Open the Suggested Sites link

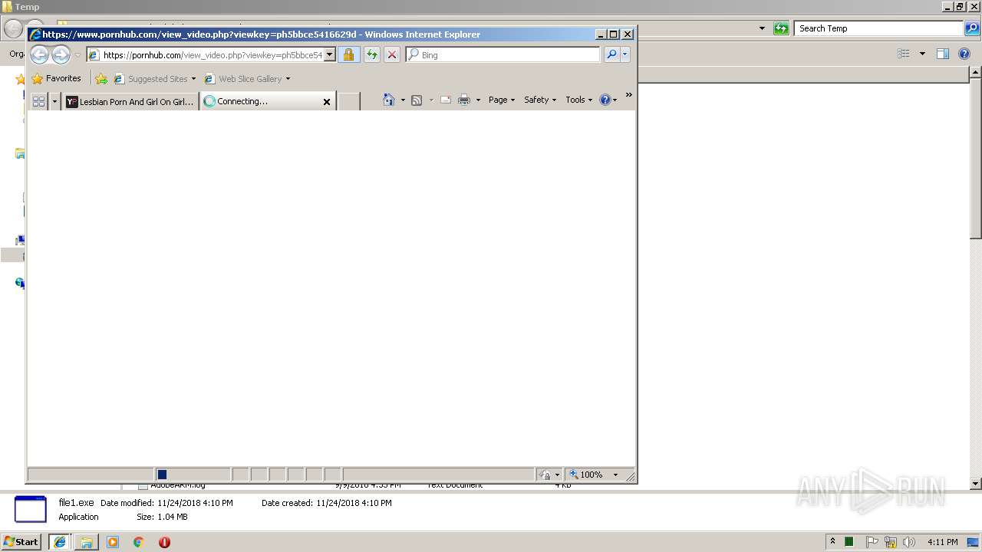coord(154,78)
